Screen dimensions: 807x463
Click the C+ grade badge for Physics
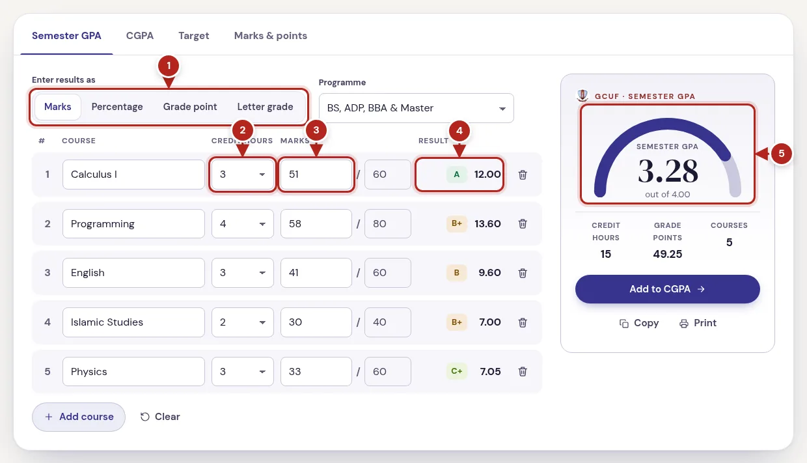point(456,372)
